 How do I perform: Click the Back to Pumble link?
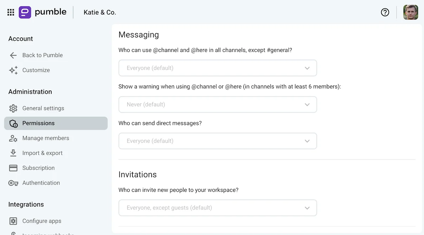pyautogui.click(x=42, y=55)
